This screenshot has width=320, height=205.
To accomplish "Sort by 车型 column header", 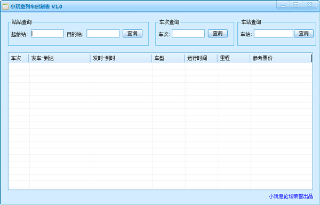I will coord(169,58).
